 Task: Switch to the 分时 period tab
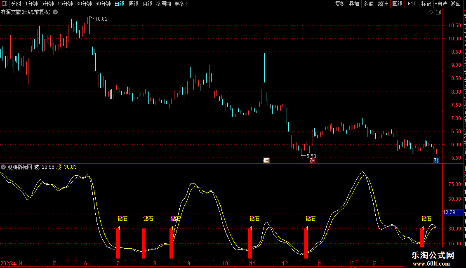coord(16,4)
